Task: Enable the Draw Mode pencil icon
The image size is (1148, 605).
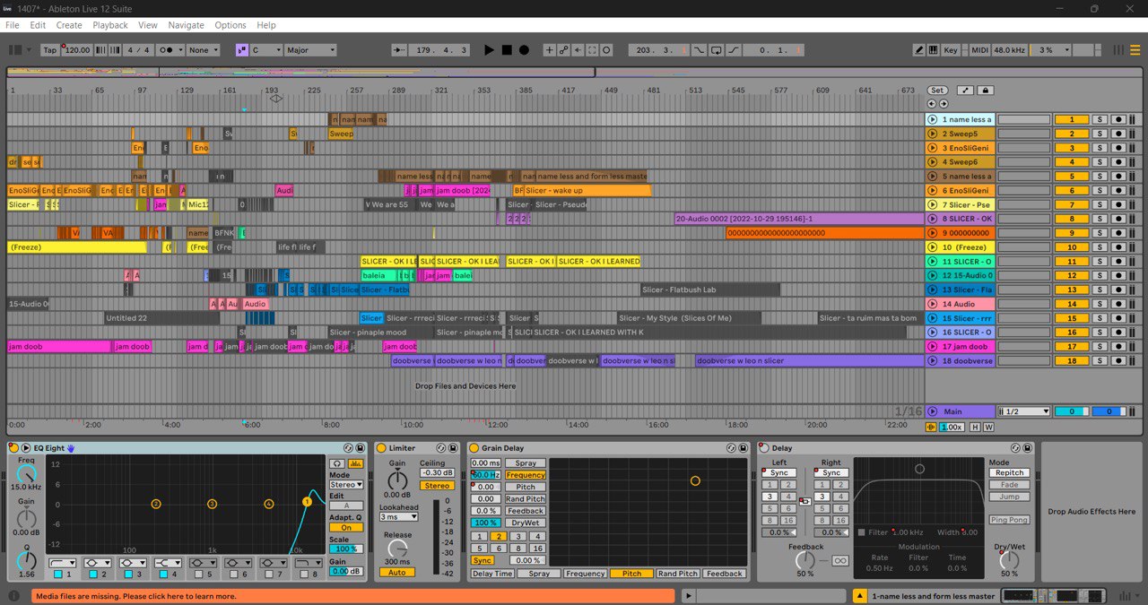Action: (x=919, y=50)
